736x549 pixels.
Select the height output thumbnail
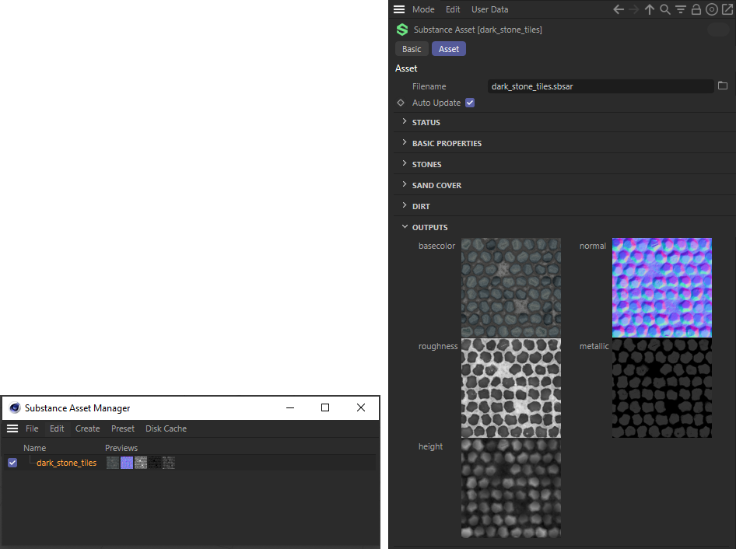tap(511, 488)
